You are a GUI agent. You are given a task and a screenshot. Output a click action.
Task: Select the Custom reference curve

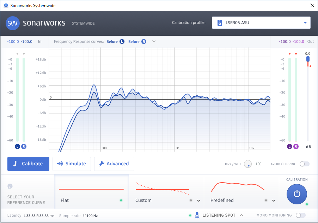click(166, 192)
